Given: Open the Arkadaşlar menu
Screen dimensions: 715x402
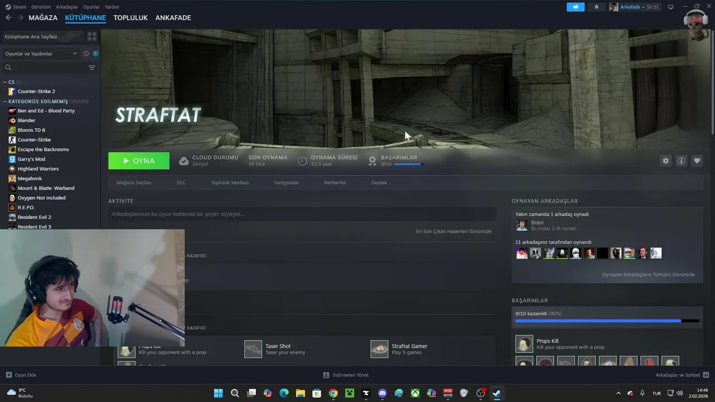Looking at the screenshot, I should click(67, 7).
